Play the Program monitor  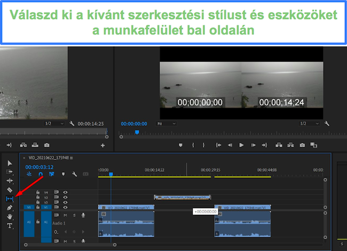coord(241,145)
